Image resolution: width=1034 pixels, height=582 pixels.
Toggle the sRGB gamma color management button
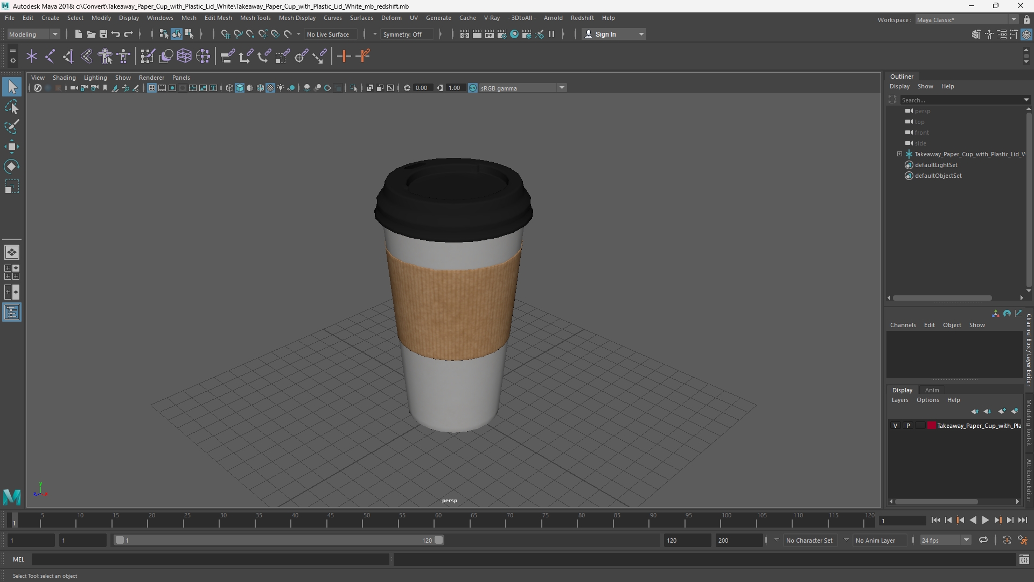point(473,88)
